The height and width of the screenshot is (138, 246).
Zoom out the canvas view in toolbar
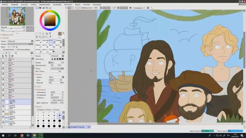104,8
